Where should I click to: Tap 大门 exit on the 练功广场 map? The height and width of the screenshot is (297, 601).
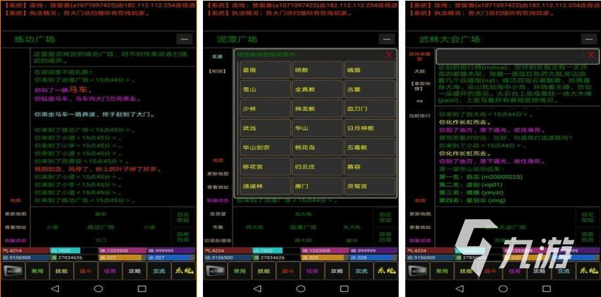tap(100, 240)
